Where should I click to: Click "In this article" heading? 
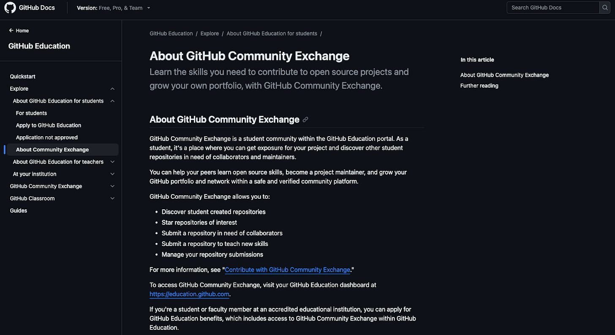(477, 60)
